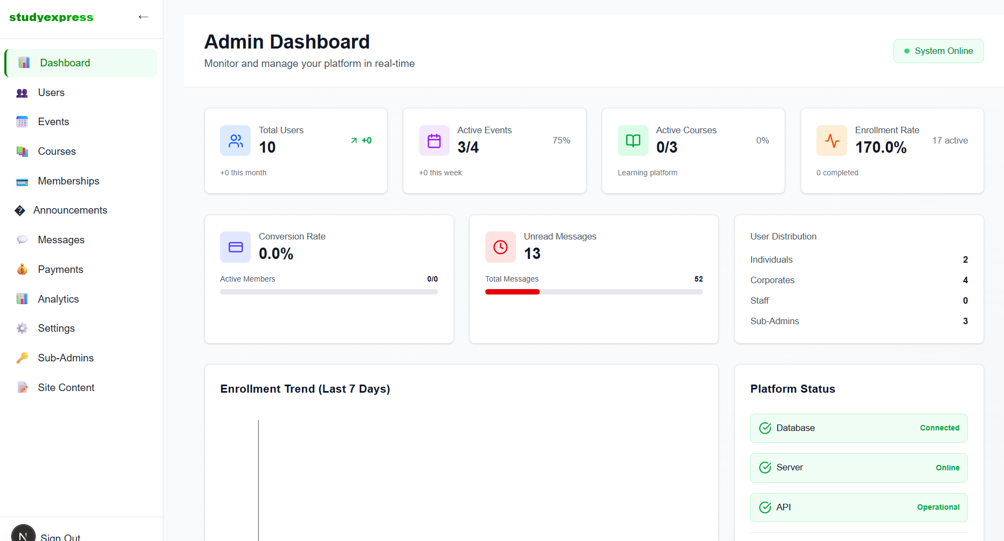Click Sign Out at the sidebar bottom

(60, 536)
